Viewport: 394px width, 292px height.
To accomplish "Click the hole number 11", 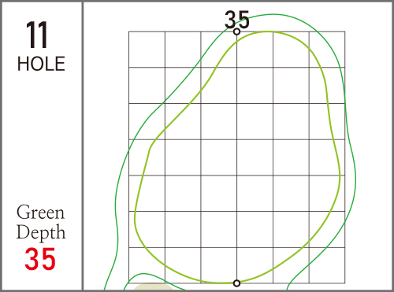I will [37, 35].
